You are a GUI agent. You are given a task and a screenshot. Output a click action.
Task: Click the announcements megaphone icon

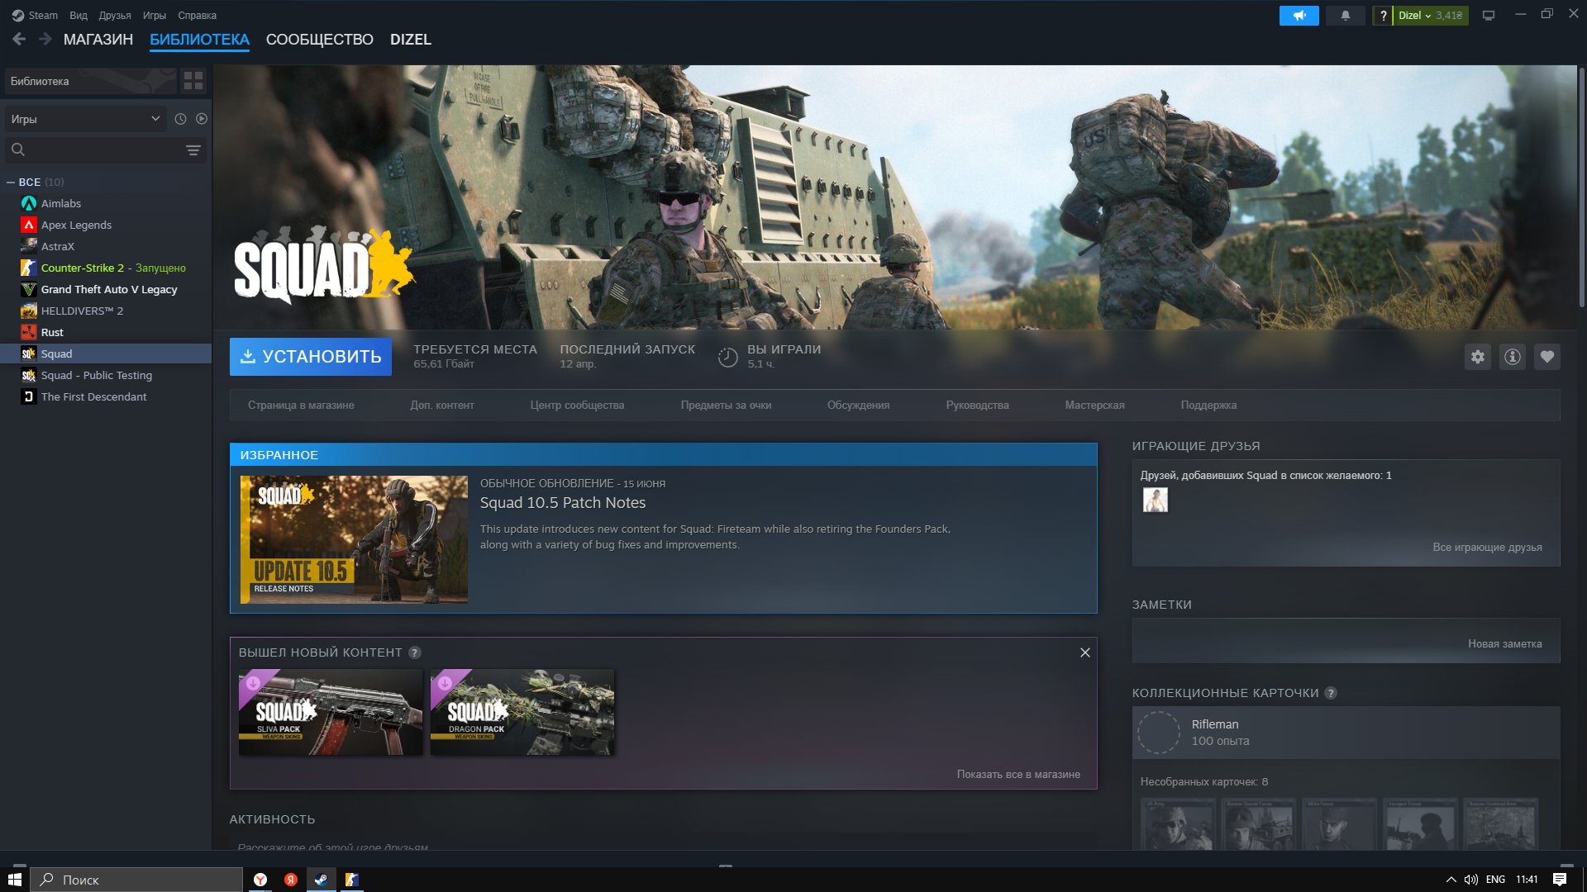(x=1299, y=16)
